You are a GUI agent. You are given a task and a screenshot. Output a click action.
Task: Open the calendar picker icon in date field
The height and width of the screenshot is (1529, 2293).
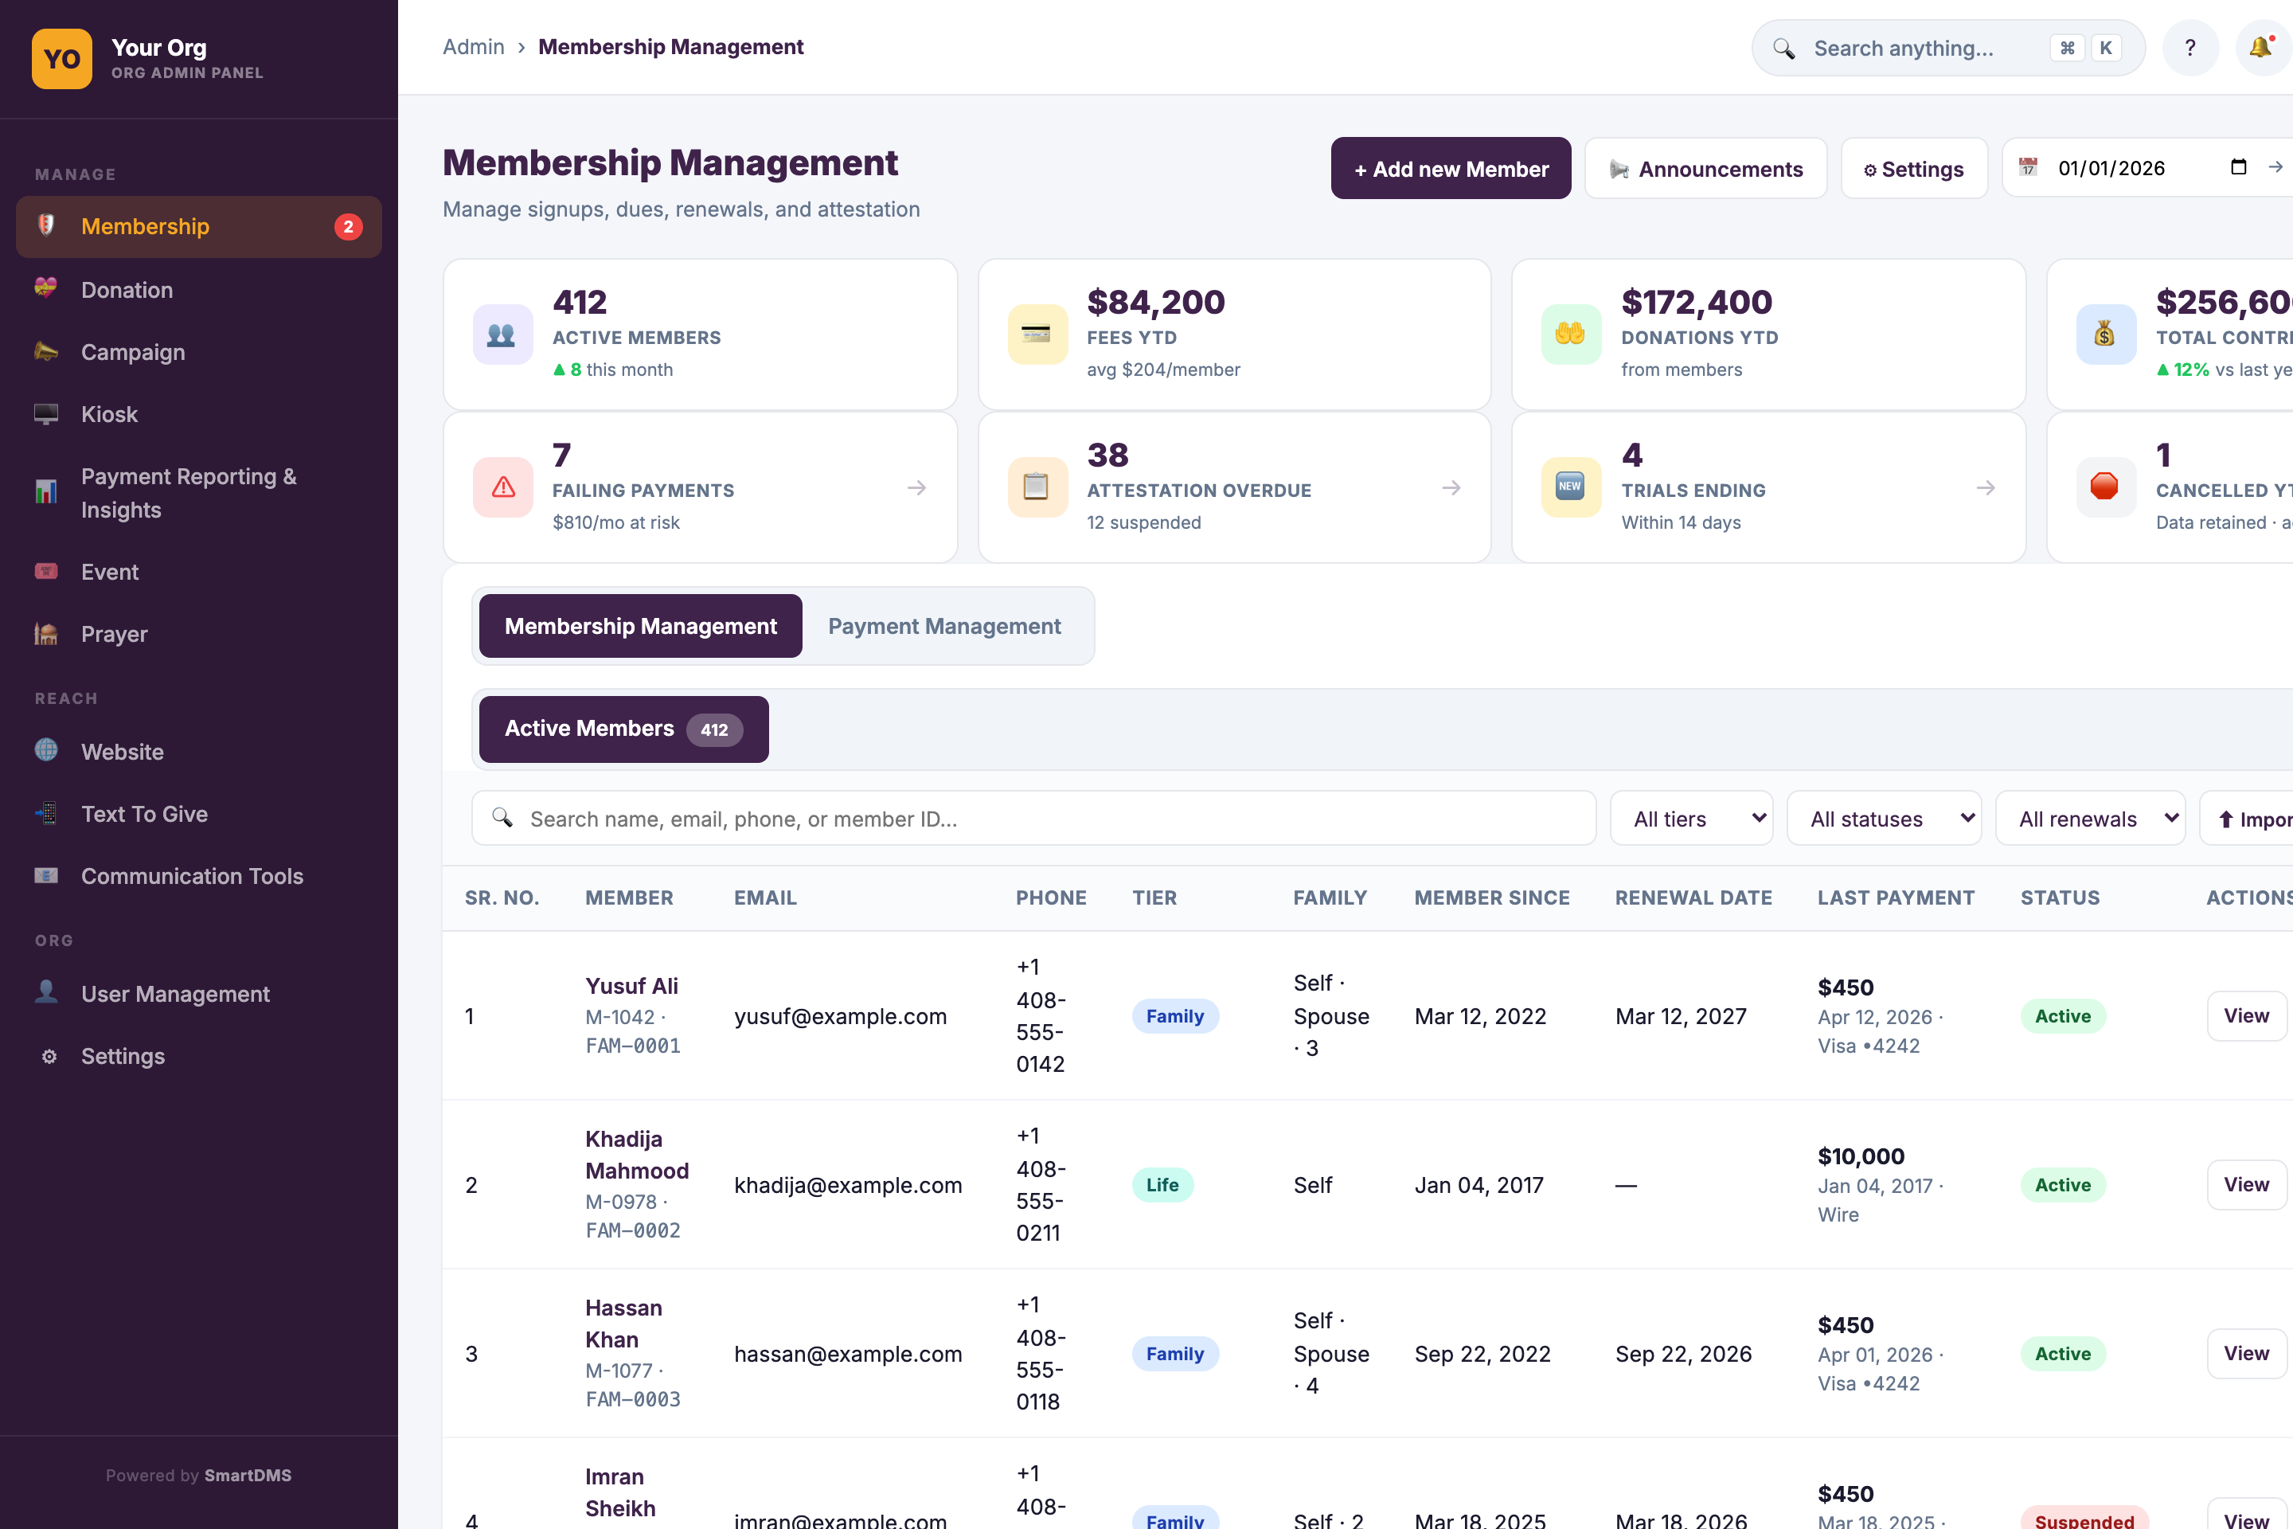tap(2238, 166)
